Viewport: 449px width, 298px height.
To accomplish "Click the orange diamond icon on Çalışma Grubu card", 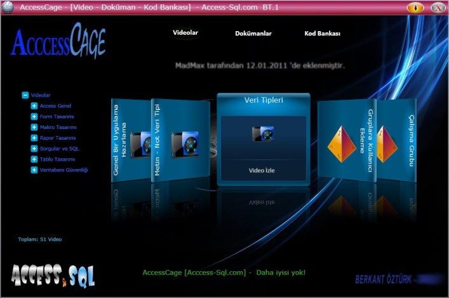I will (x=387, y=143).
